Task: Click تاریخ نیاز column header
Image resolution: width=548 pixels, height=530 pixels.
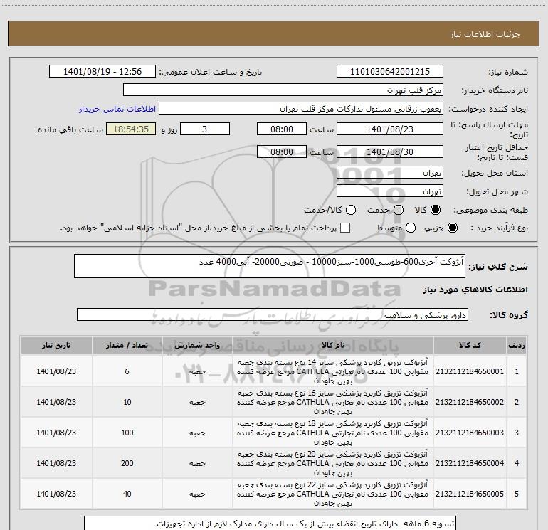Action: click(56, 346)
